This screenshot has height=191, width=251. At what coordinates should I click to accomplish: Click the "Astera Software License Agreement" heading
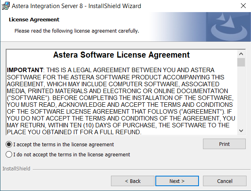click(x=121, y=55)
